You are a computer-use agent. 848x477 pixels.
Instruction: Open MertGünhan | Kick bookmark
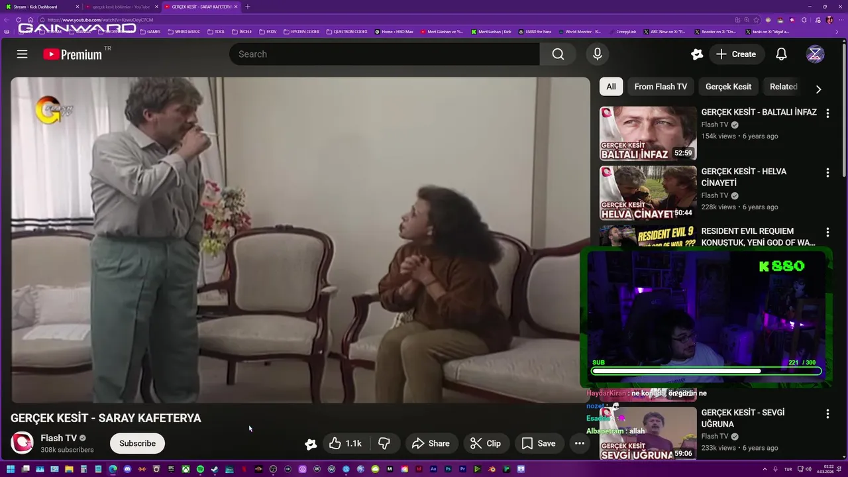(x=492, y=32)
